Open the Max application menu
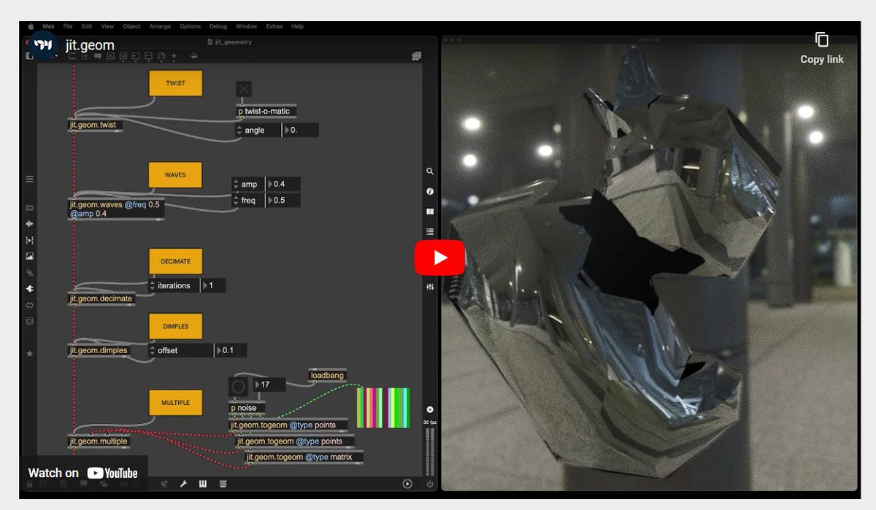Image resolution: width=876 pixels, height=510 pixels. coord(48,26)
